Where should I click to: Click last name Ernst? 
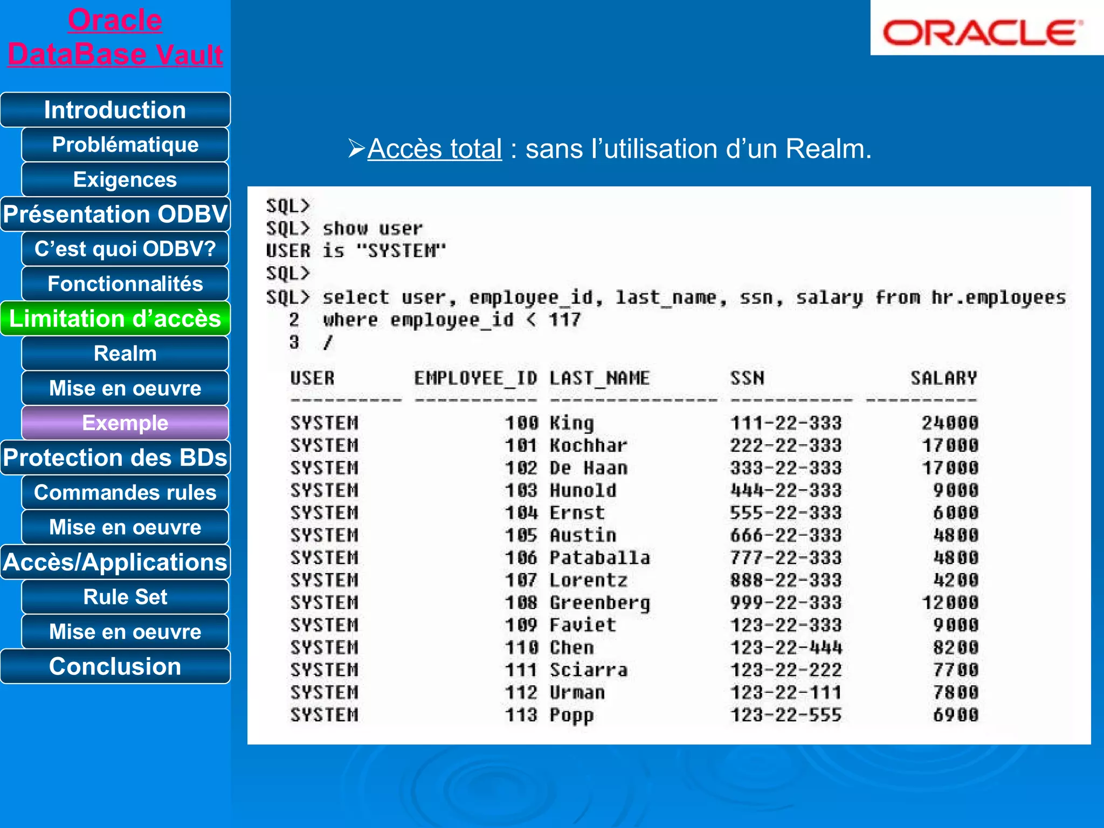(577, 513)
